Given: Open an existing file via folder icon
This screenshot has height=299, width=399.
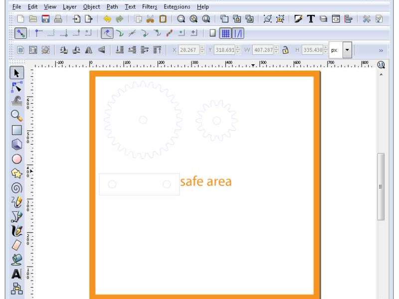Looking at the screenshot, I should coord(33,19).
